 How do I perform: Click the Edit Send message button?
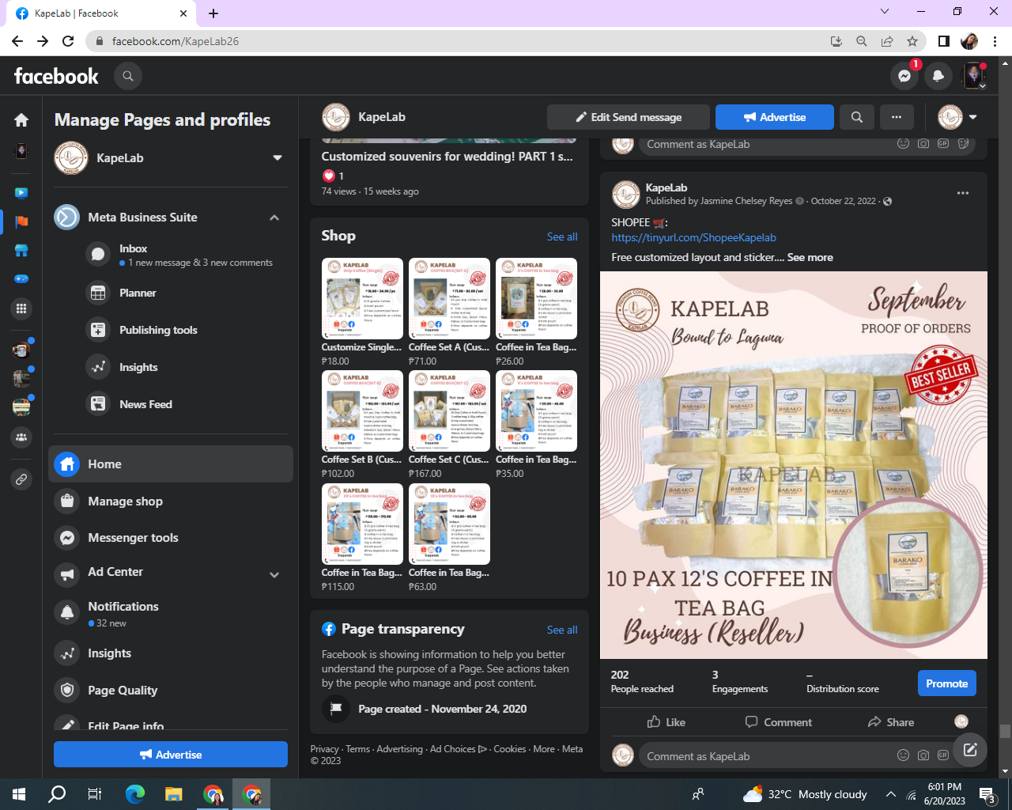[629, 117]
